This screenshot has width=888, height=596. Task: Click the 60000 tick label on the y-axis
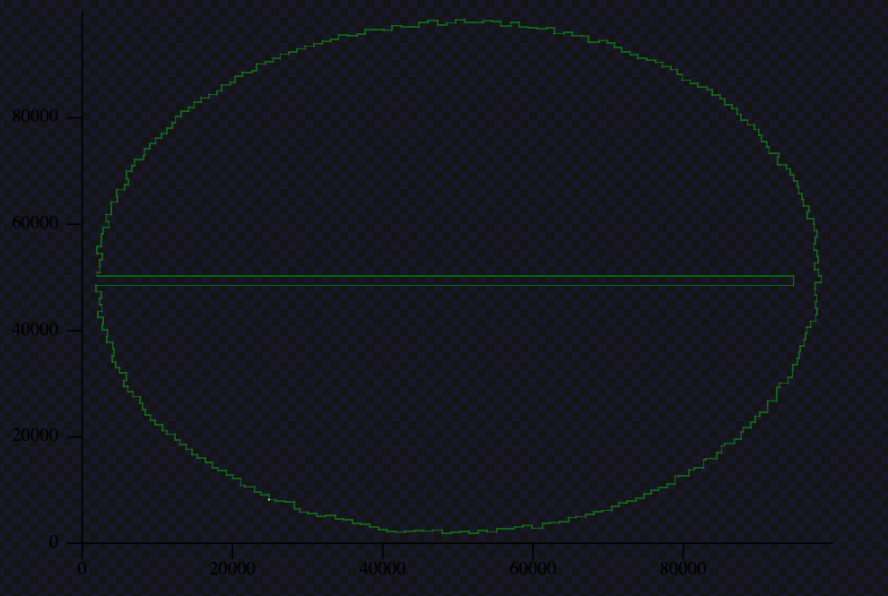click(35, 223)
